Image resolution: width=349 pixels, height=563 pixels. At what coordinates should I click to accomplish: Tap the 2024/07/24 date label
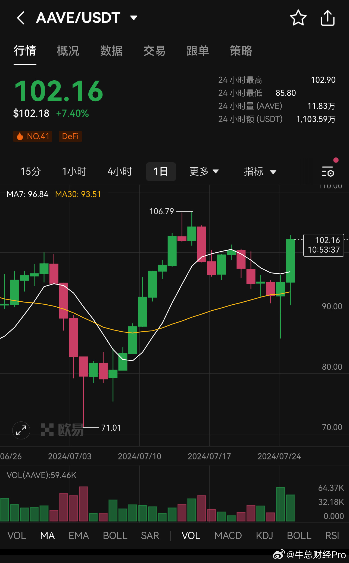[279, 456]
